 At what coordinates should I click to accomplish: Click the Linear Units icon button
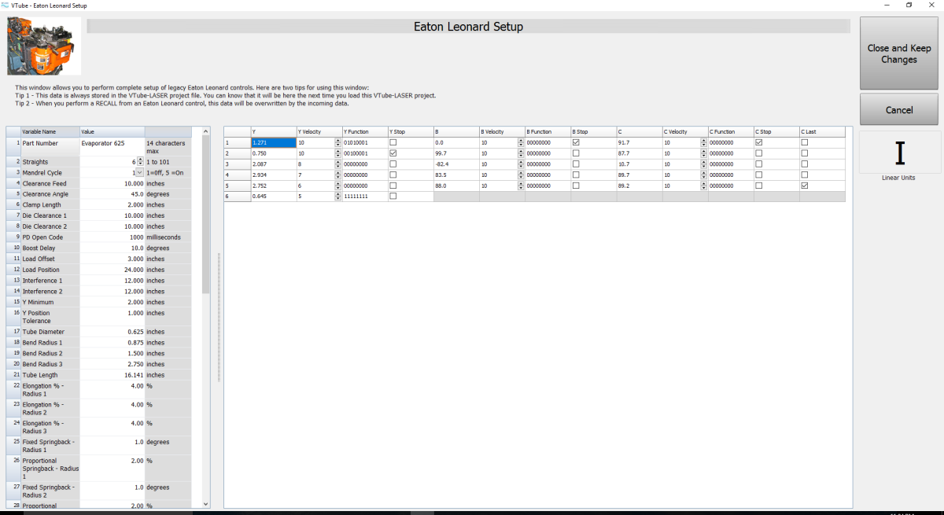click(900, 153)
